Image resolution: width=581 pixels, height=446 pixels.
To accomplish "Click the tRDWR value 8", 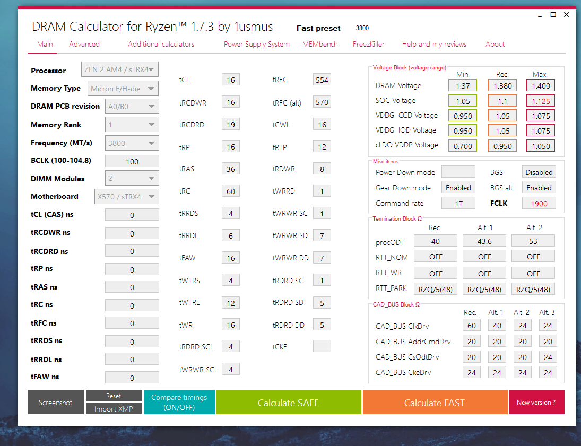I will tap(322, 169).
